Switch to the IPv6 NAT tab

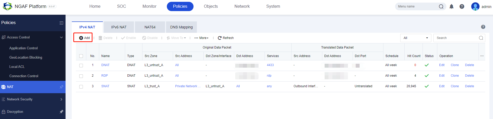coord(119,27)
